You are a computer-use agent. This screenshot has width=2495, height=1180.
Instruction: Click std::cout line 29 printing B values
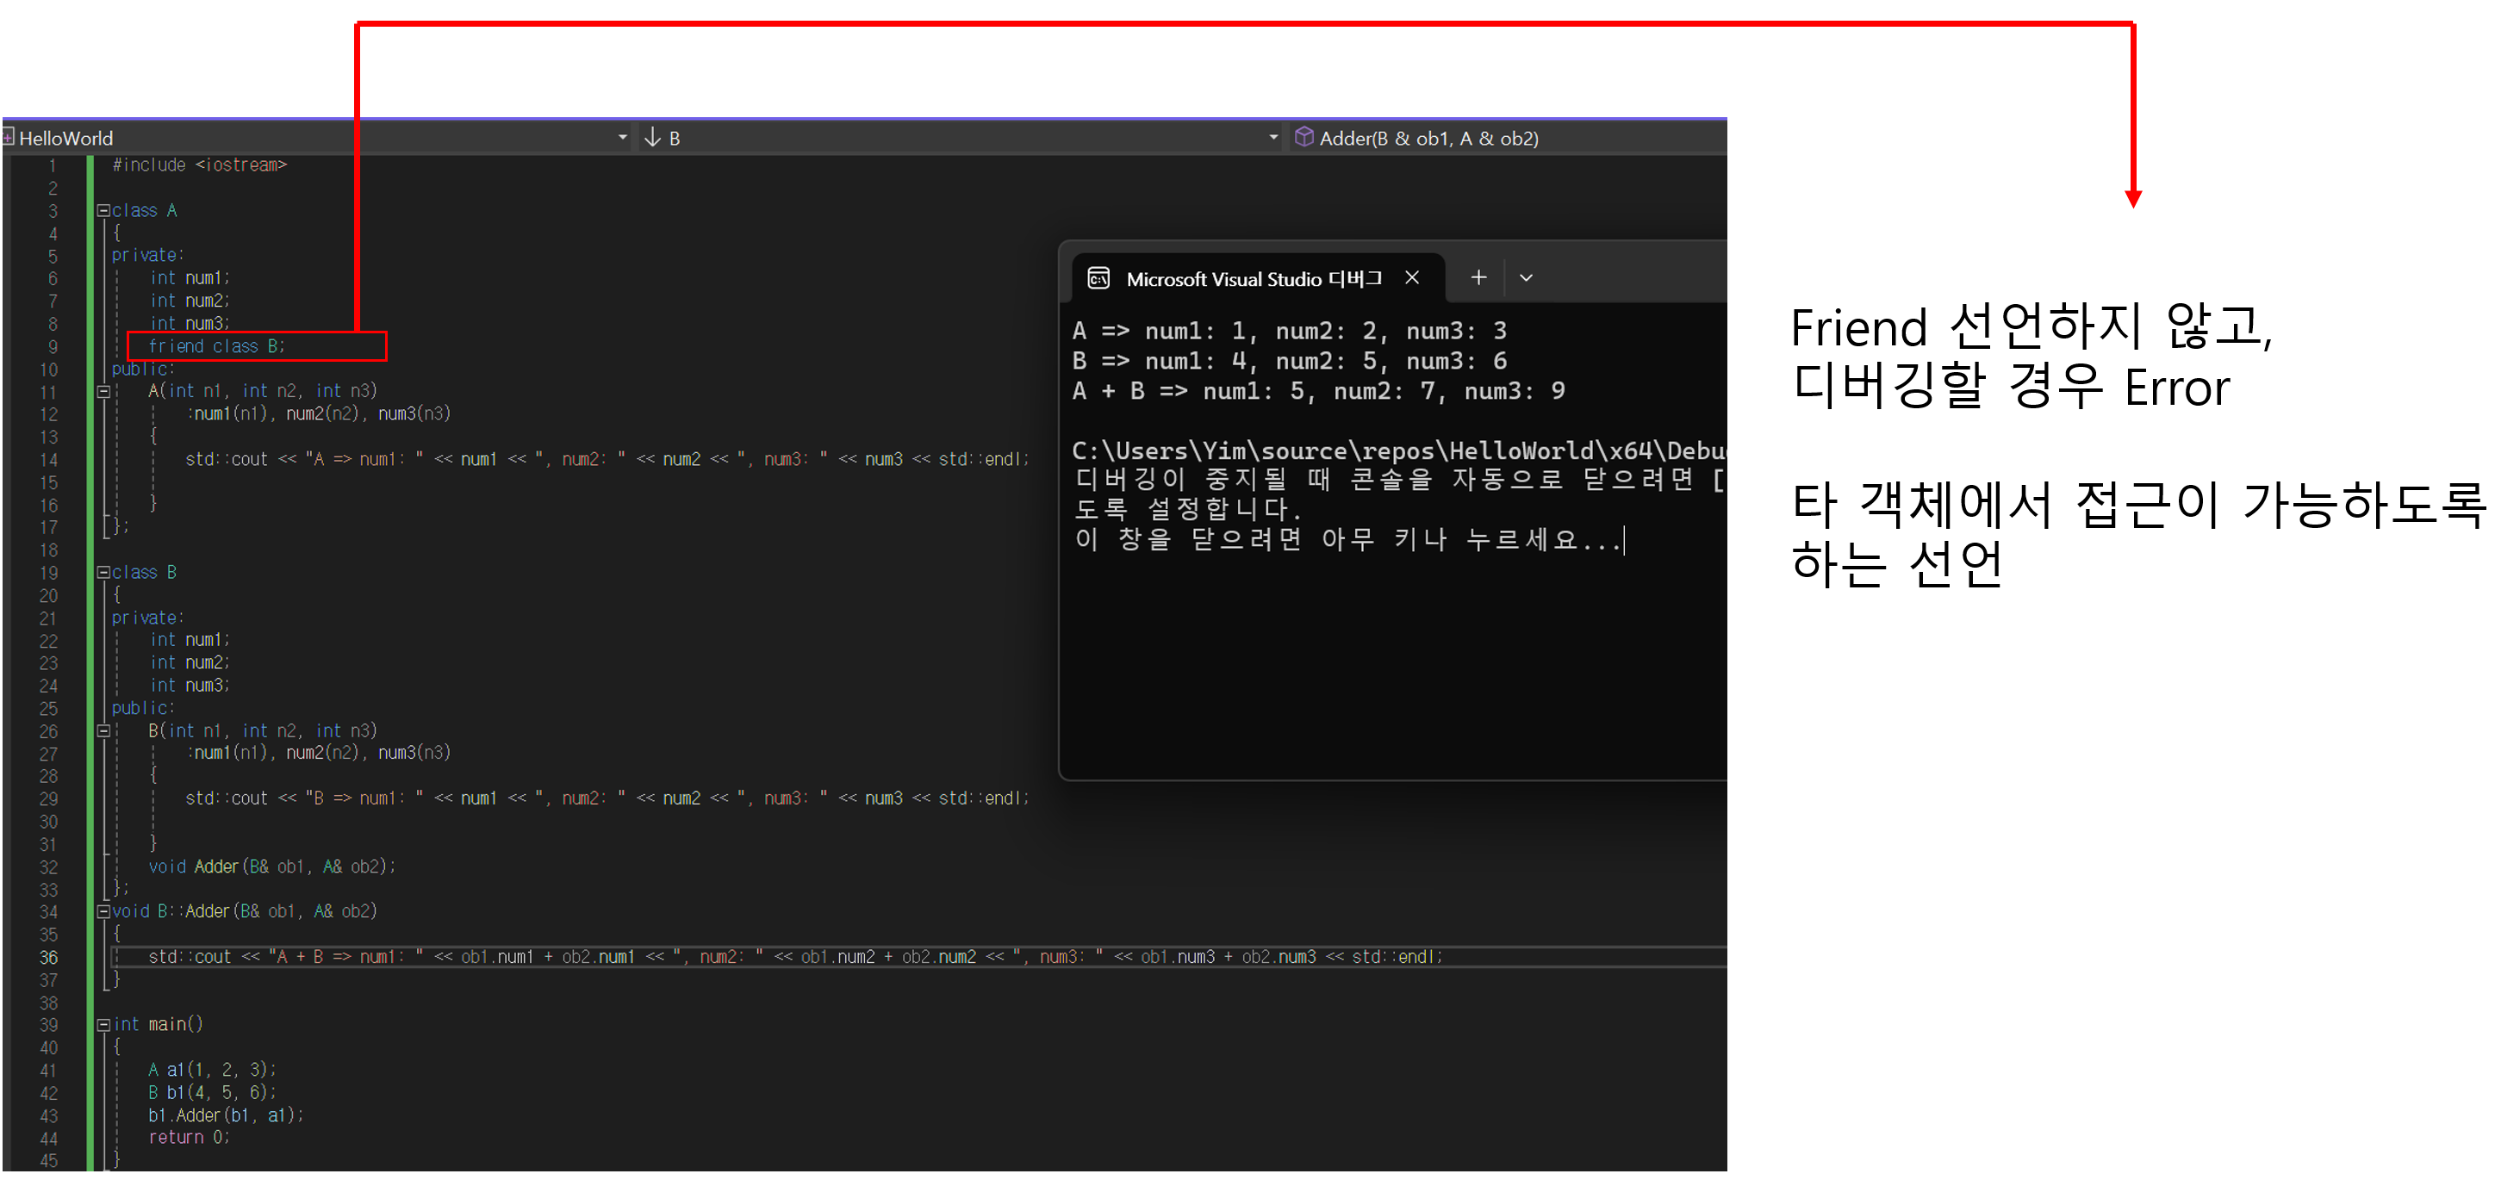607,798
